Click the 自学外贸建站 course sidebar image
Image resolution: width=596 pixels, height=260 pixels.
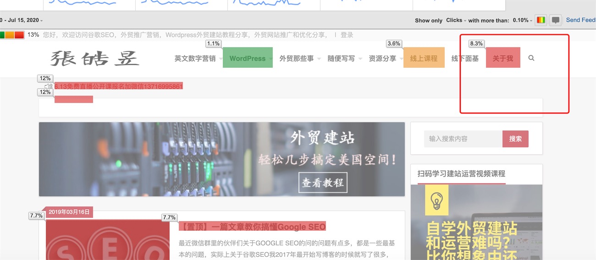pyautogui.click(x=476, y=222)
